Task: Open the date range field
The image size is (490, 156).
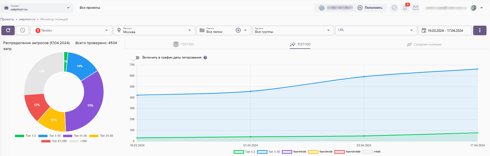Action: [445, 30]
